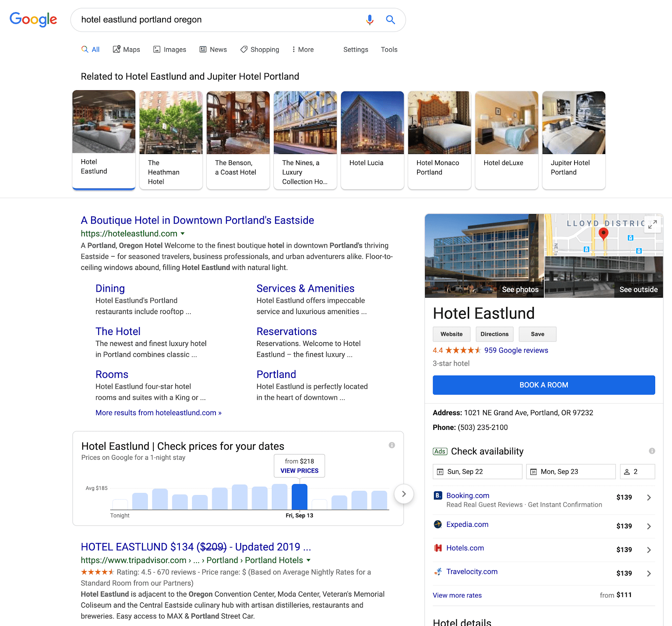The width and height of the screenshot is (672, 626).
Task: Click VIEW PRICES on chart tooltip
Action: (299, 471)
